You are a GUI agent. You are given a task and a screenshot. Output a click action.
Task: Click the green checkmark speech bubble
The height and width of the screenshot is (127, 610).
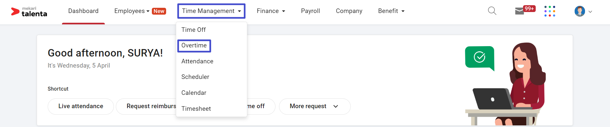click(x=480, y=58)
